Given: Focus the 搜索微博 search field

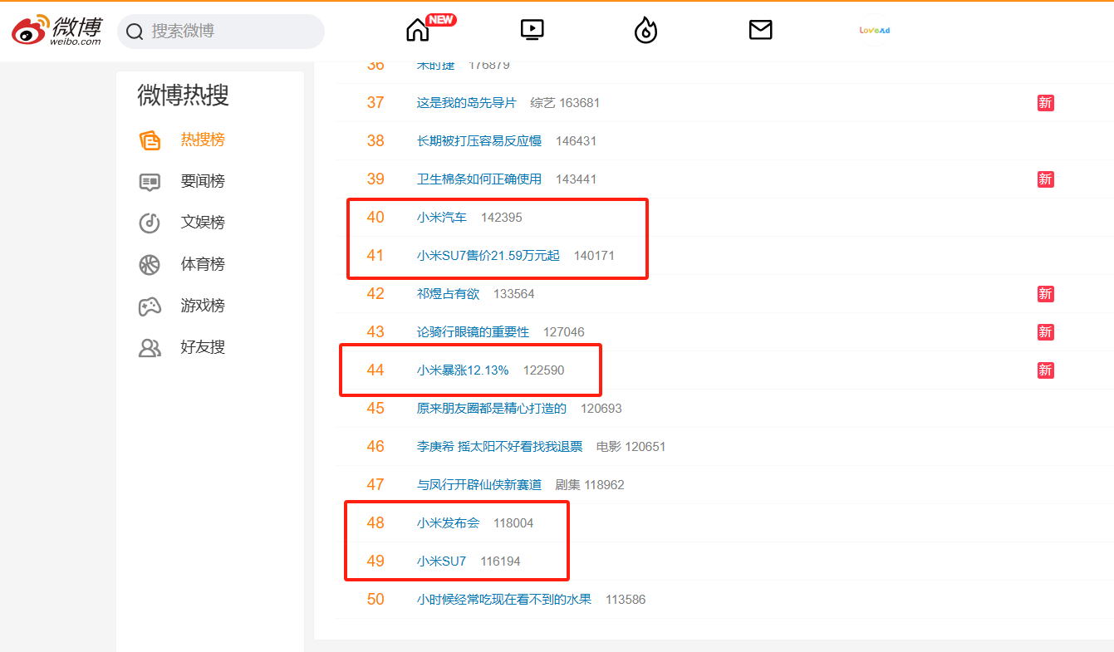Looking at the screenshot, I should tap(221, 32).
